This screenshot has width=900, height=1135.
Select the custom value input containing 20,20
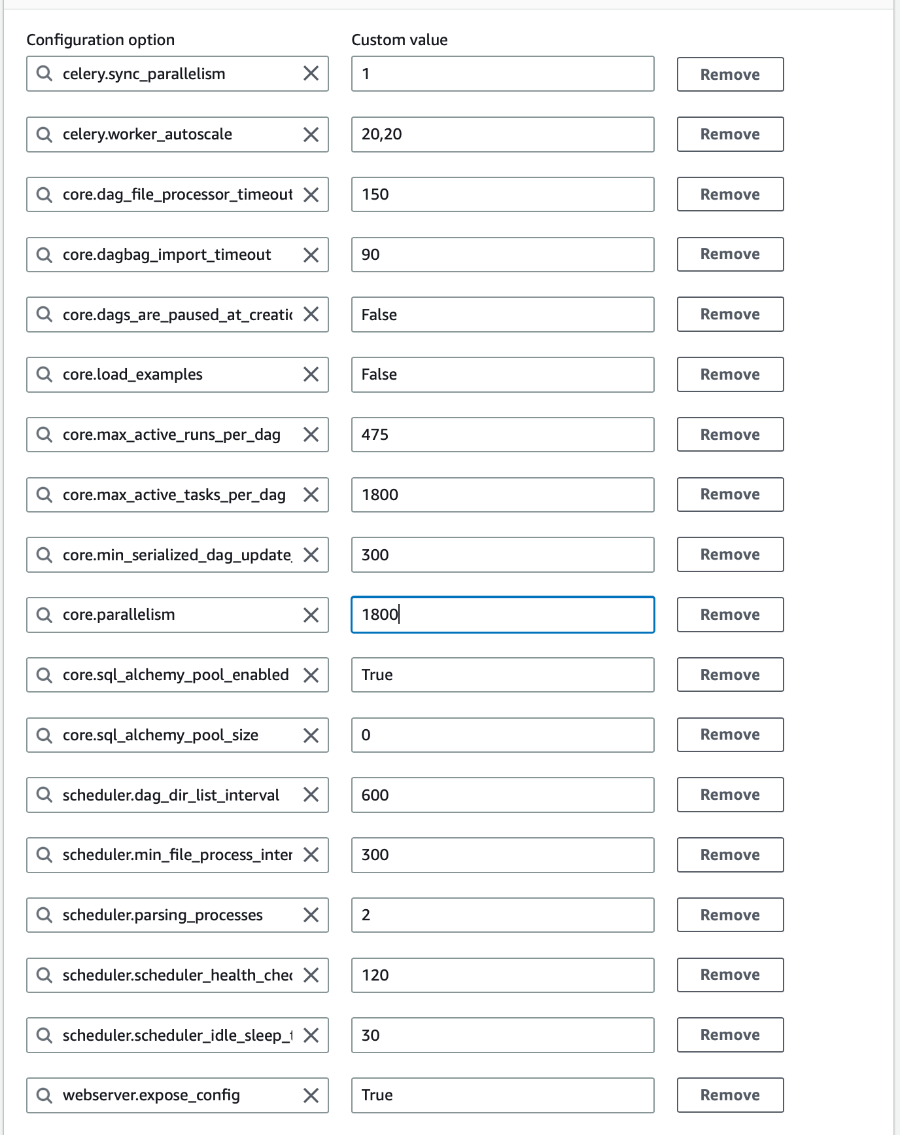pos(502,134)
